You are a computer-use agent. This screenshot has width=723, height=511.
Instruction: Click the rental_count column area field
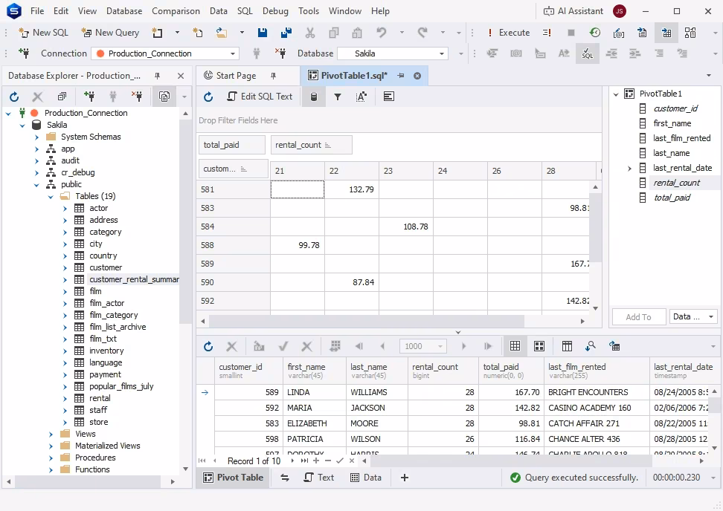click(x=311, y=145)
